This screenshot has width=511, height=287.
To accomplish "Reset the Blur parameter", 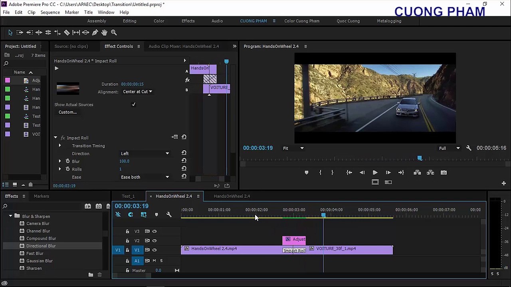I will (x=184, y=161).
